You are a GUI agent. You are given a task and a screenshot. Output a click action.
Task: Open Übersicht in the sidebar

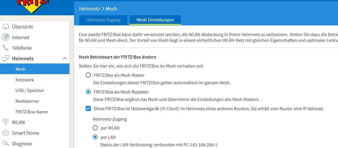[22, 27]
